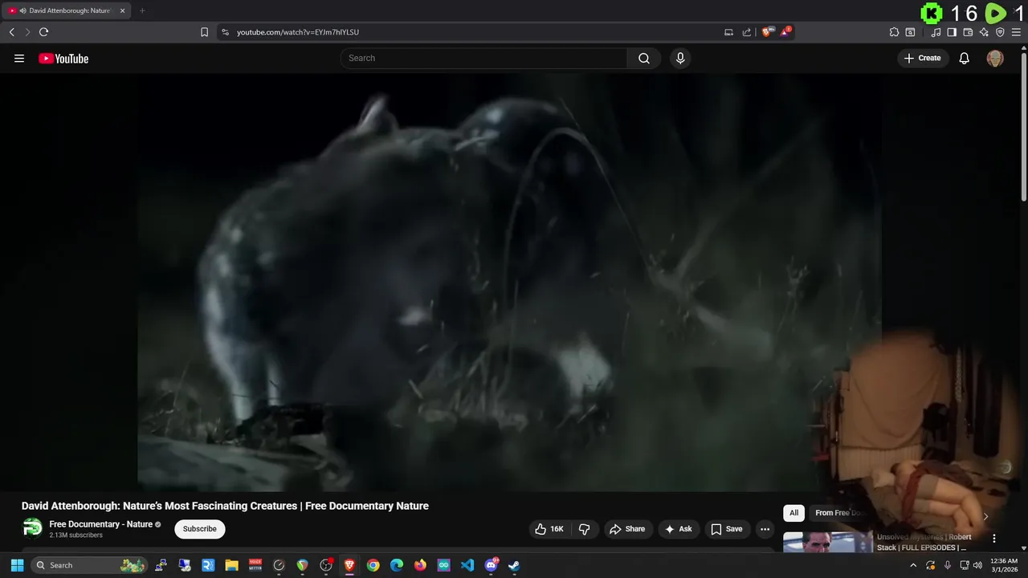This screenshot has width=1028, height=578.
Task: Toggle the Brave VPN shield icon
Action: (x=1000, y=32)
